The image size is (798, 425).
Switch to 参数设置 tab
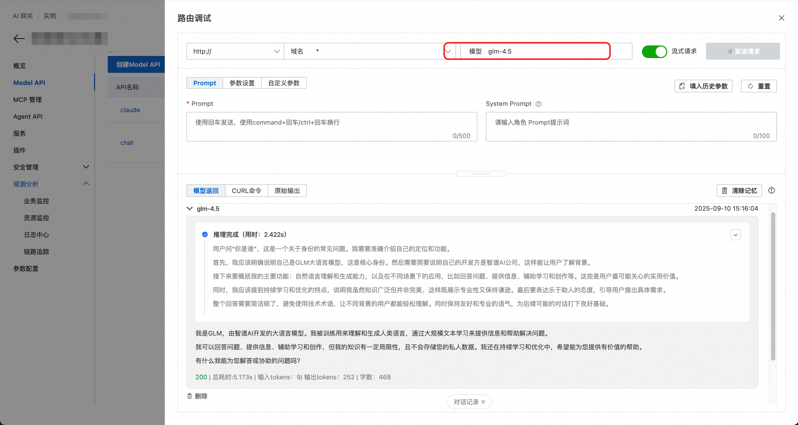[x=242, y=83]
